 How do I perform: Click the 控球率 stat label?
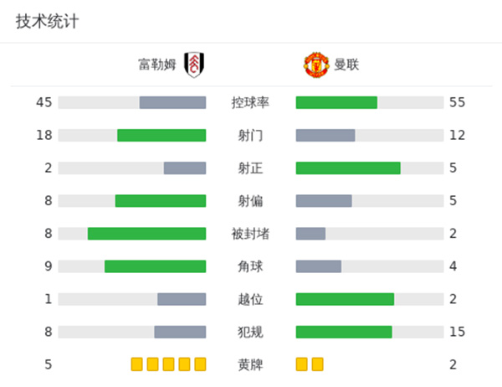[250, 103]
